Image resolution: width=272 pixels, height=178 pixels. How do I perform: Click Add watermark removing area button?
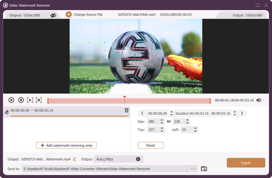coord(66,145)
